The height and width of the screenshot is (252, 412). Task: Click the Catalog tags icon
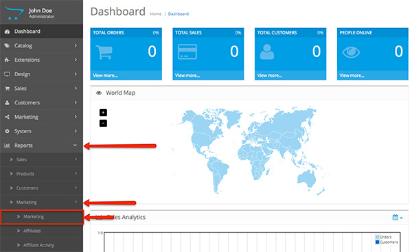click(7, 46)
